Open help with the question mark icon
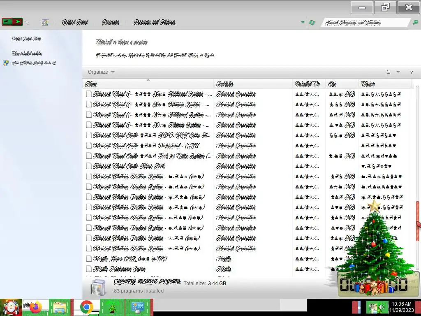This screenshot has width=421, height=316. [x=411, y=72]
